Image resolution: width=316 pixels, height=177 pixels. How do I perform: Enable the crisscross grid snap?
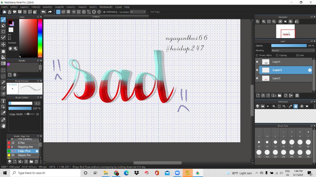68,12
